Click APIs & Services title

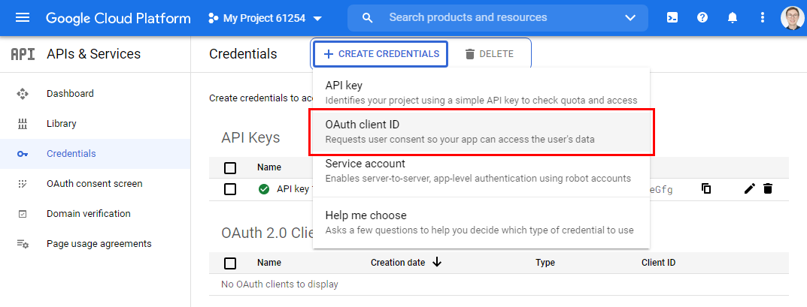point(93,54)
